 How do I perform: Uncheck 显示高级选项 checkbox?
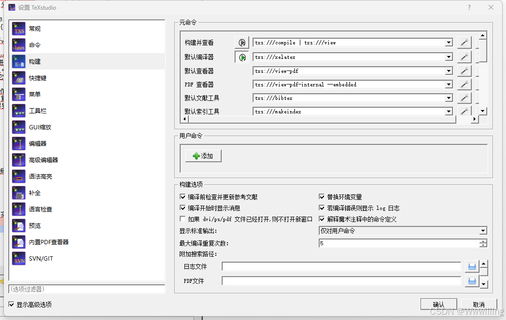(11, 305)
